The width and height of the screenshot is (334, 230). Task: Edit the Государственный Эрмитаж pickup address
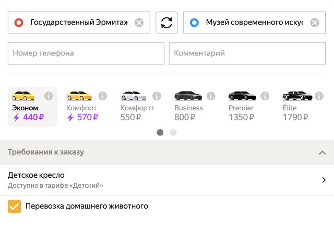pyautogui.click(x=79, y=22)
